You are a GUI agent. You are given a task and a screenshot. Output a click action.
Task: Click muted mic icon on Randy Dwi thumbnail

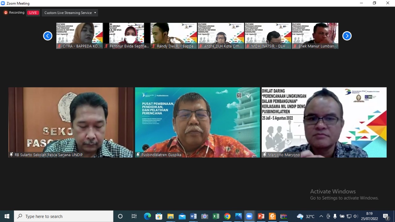pyautogui.click(x=154, y=46)
